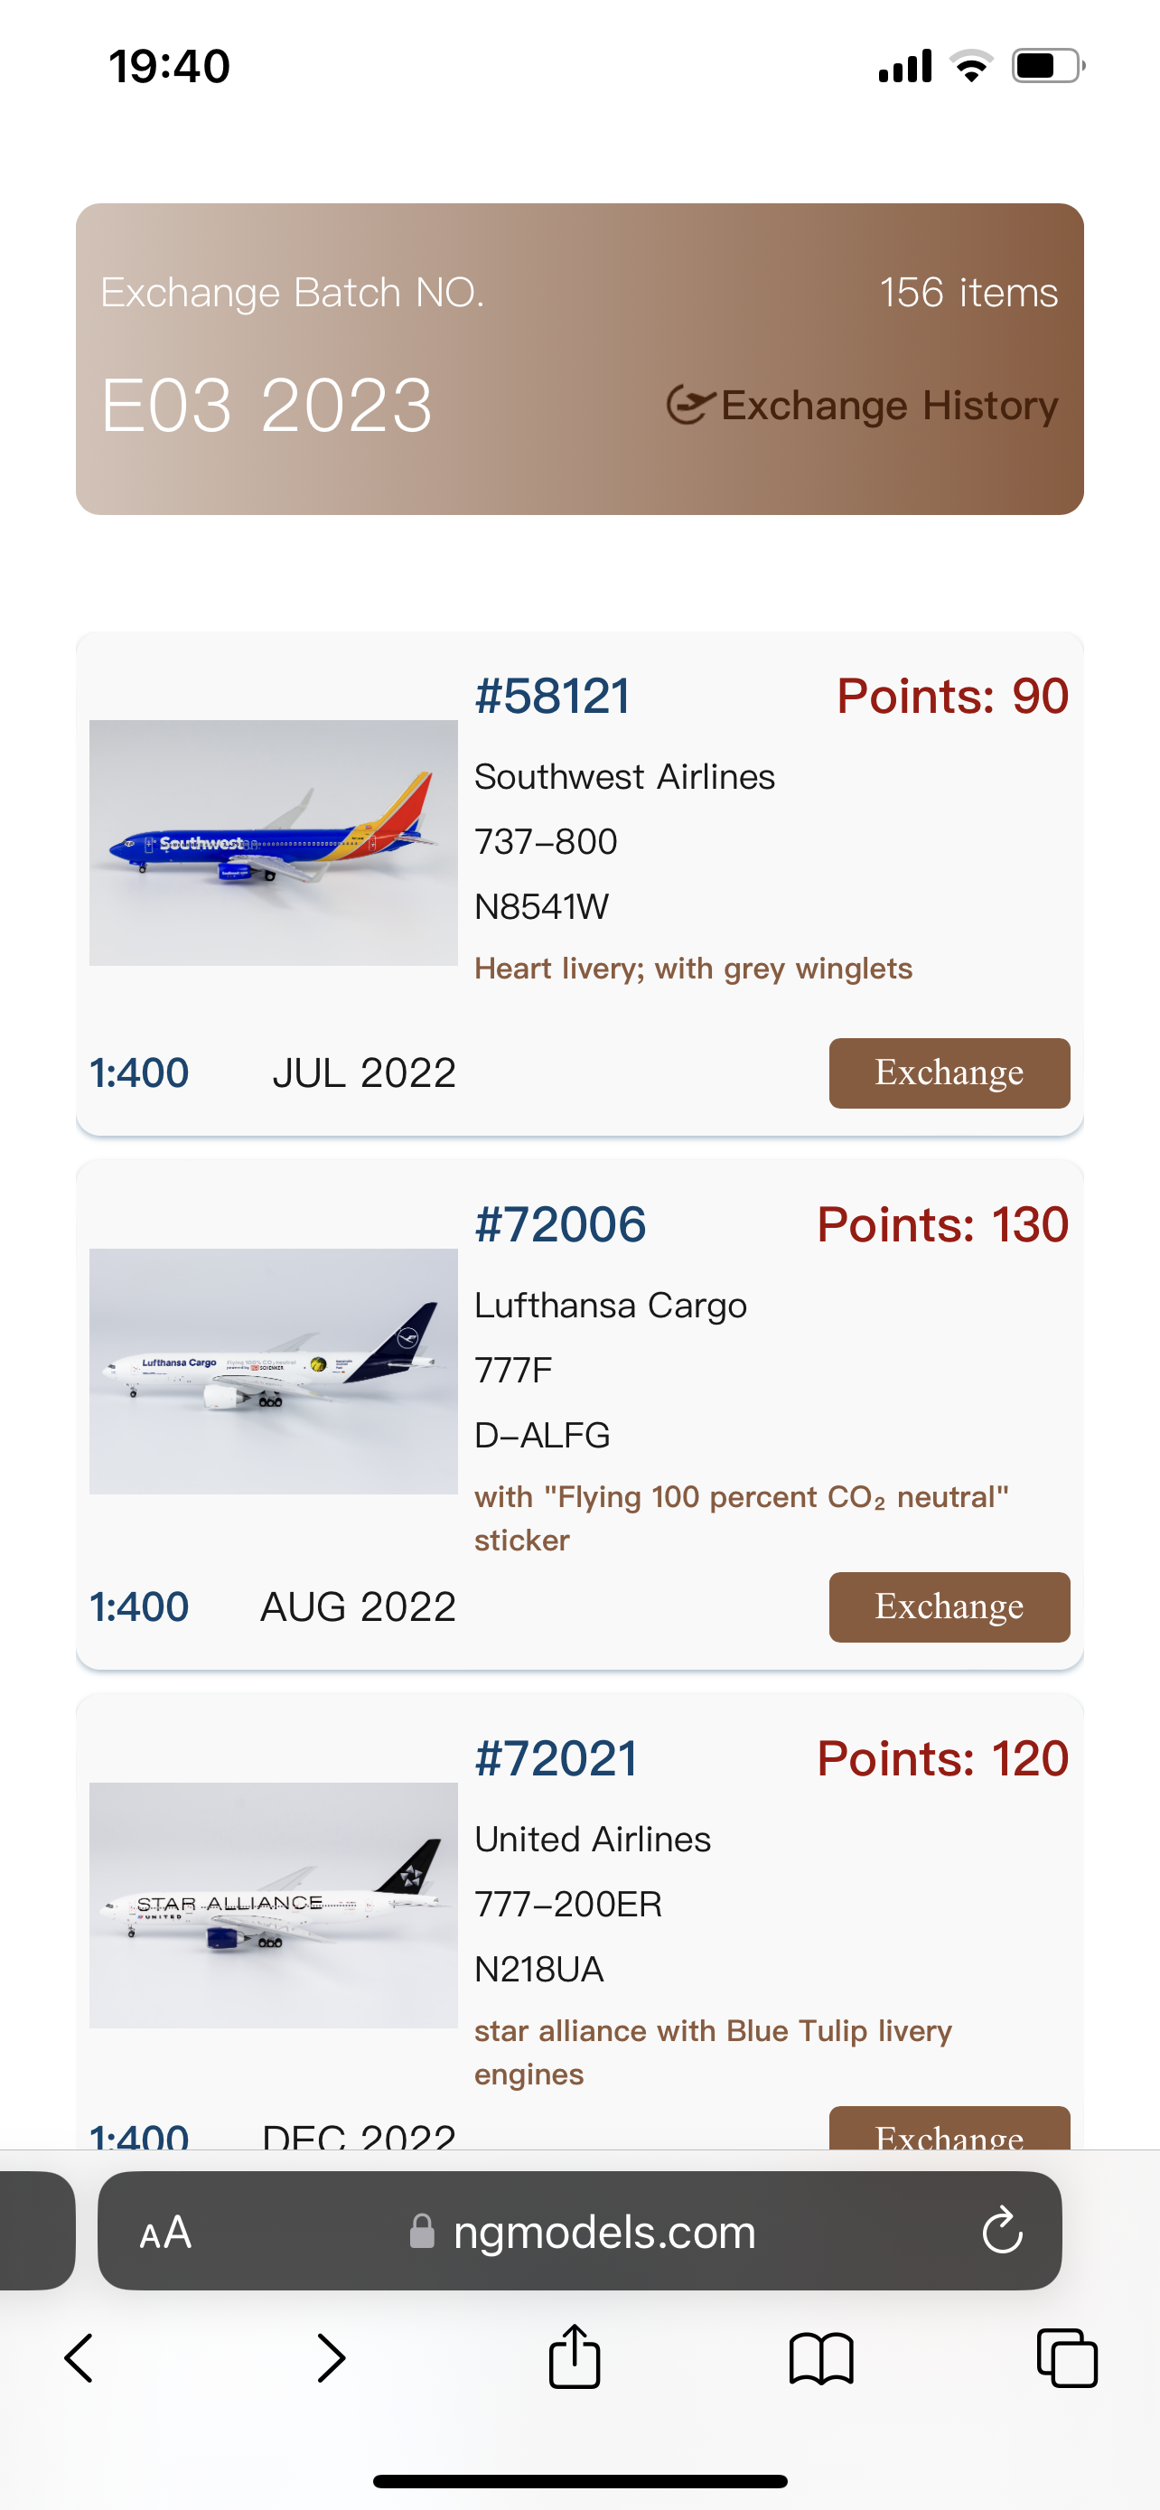Open item number #58121
The width and height of the screenshot is (1160, 2510).
point(552,697)
